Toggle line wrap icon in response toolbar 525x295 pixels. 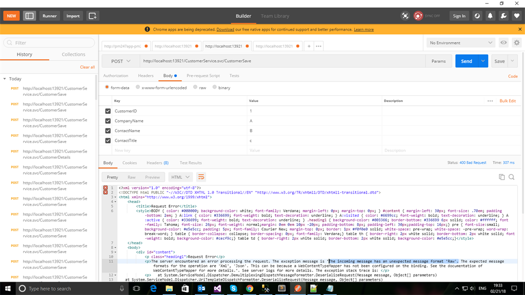[x=201, y=177]
